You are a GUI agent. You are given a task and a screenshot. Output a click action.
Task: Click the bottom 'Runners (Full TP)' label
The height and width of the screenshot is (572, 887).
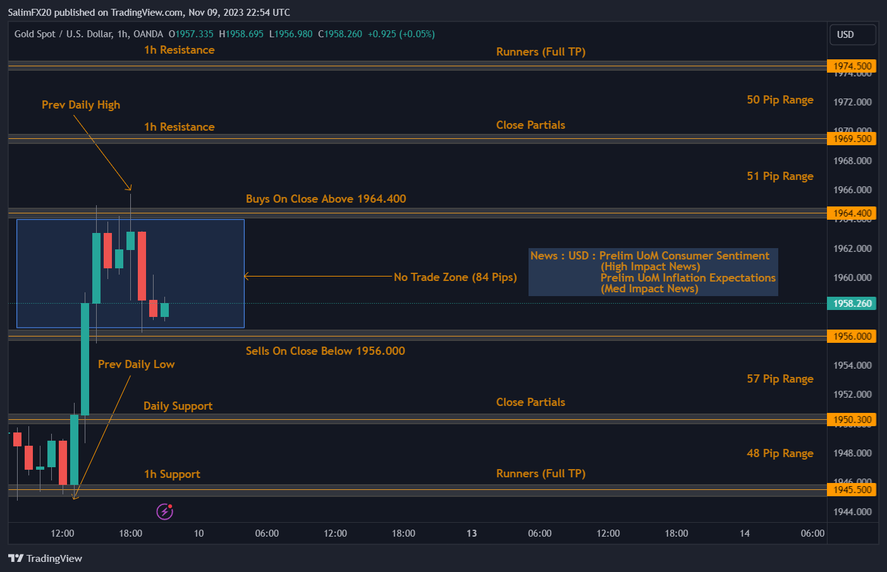coord(541,474)
